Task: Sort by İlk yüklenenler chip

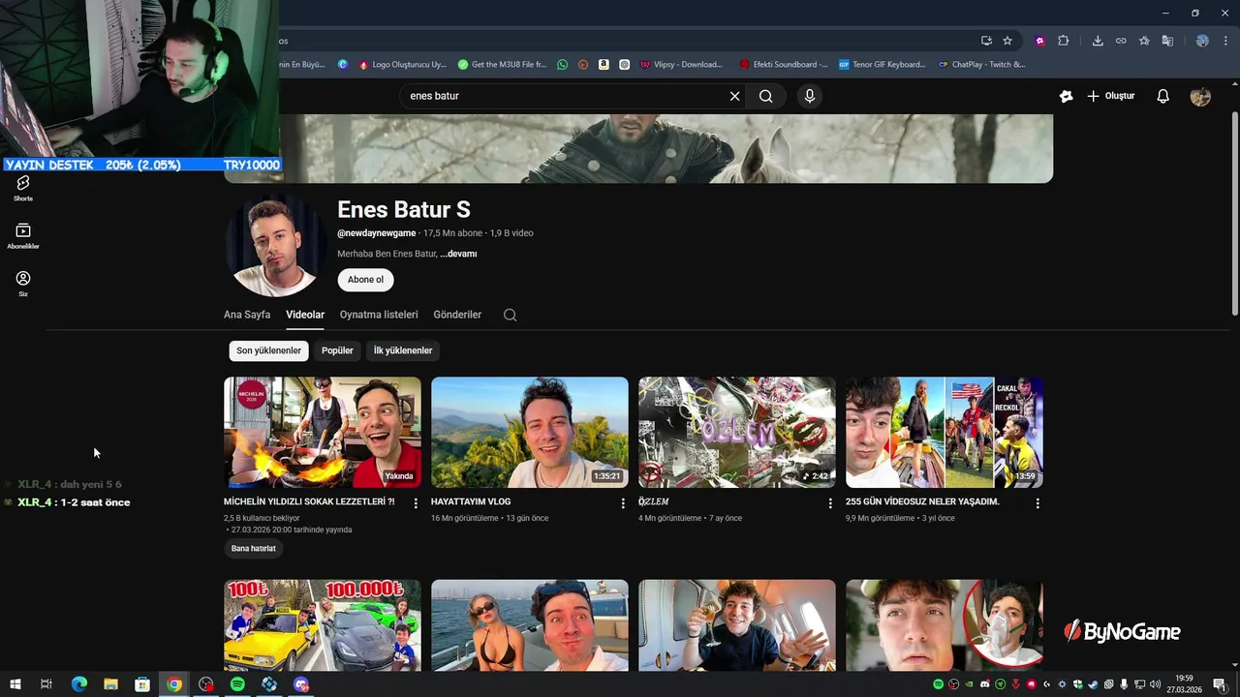Action: point(403,350)
